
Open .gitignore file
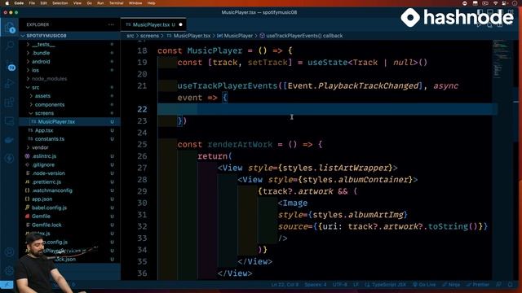(x=70, y=164)
